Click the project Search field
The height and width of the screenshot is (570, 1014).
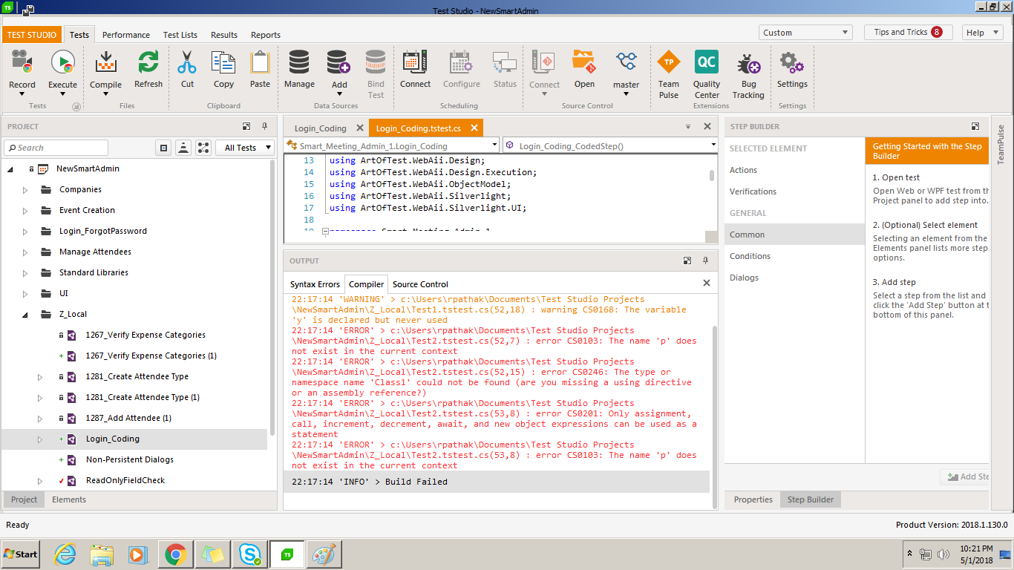coord(58,148)
